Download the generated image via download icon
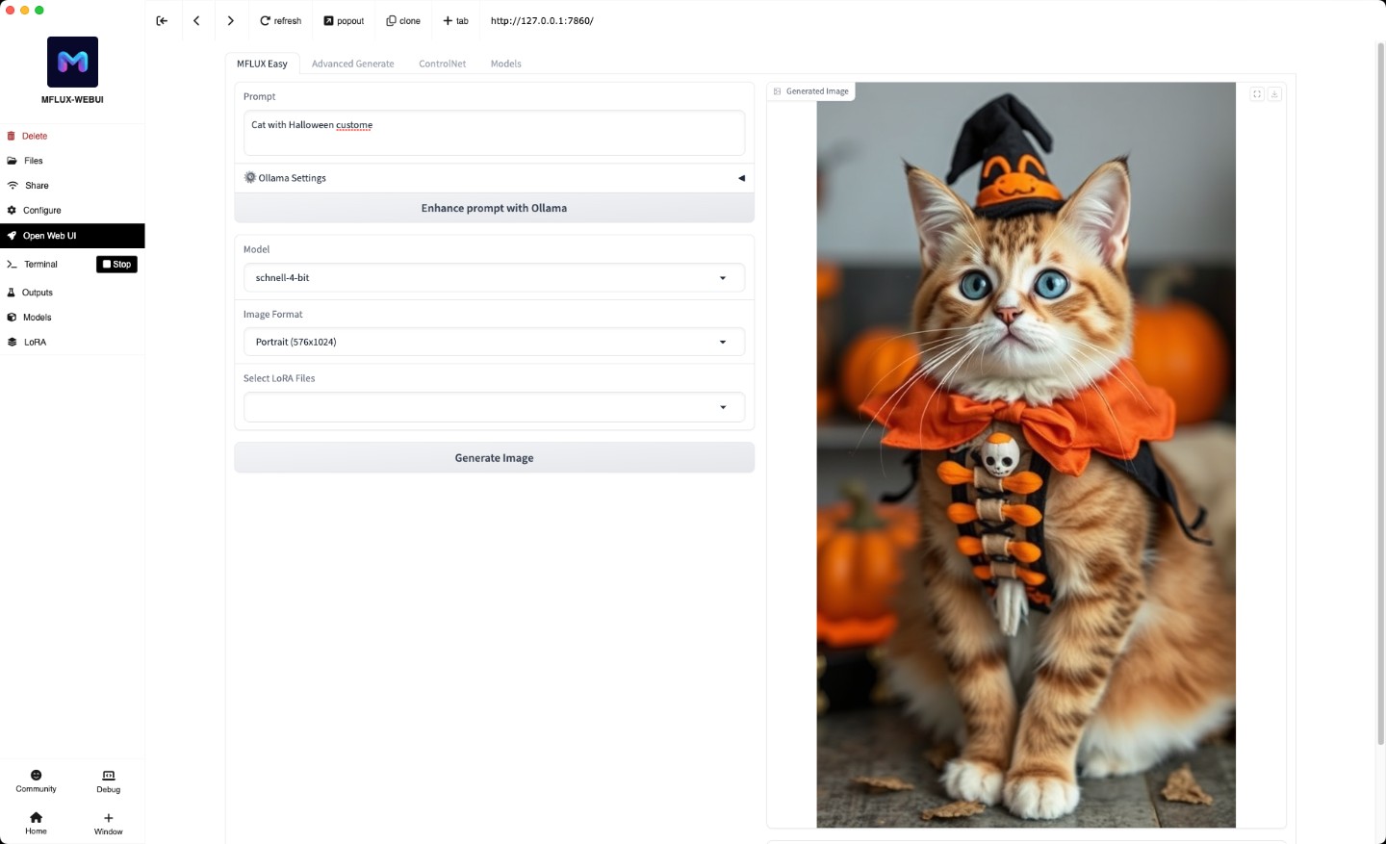This screenshot has width=1386, height=844. (x=1274, y=94)
